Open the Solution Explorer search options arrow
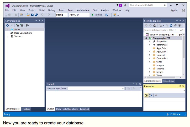This screenshot has width=190, height=127. pyautogui.click(x=184, y=30)
